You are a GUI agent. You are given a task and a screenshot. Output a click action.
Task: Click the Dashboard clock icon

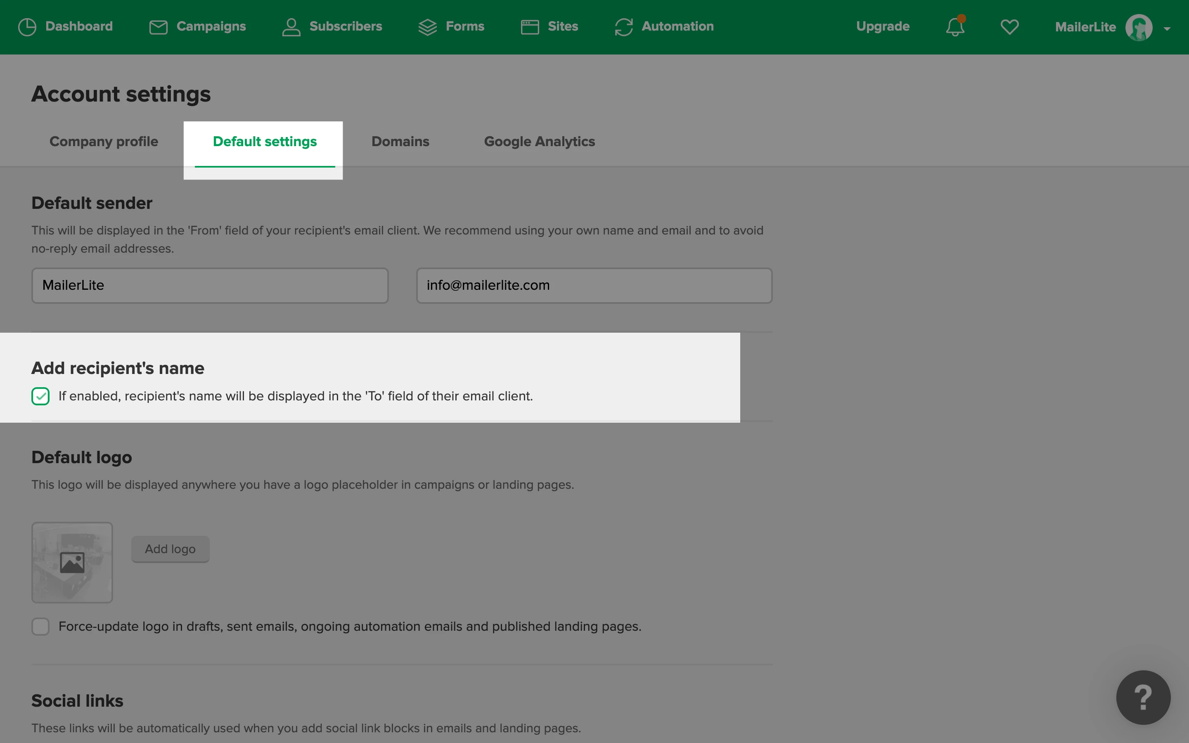coord(27,27)
